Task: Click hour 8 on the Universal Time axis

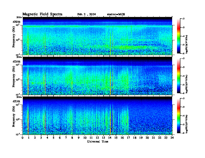Action: click(x=72, y=138)
